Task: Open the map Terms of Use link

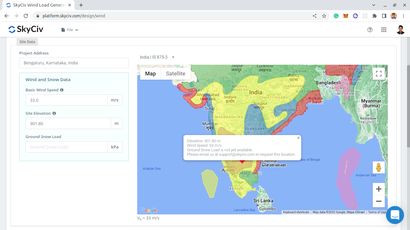Action: pos(377,212)
